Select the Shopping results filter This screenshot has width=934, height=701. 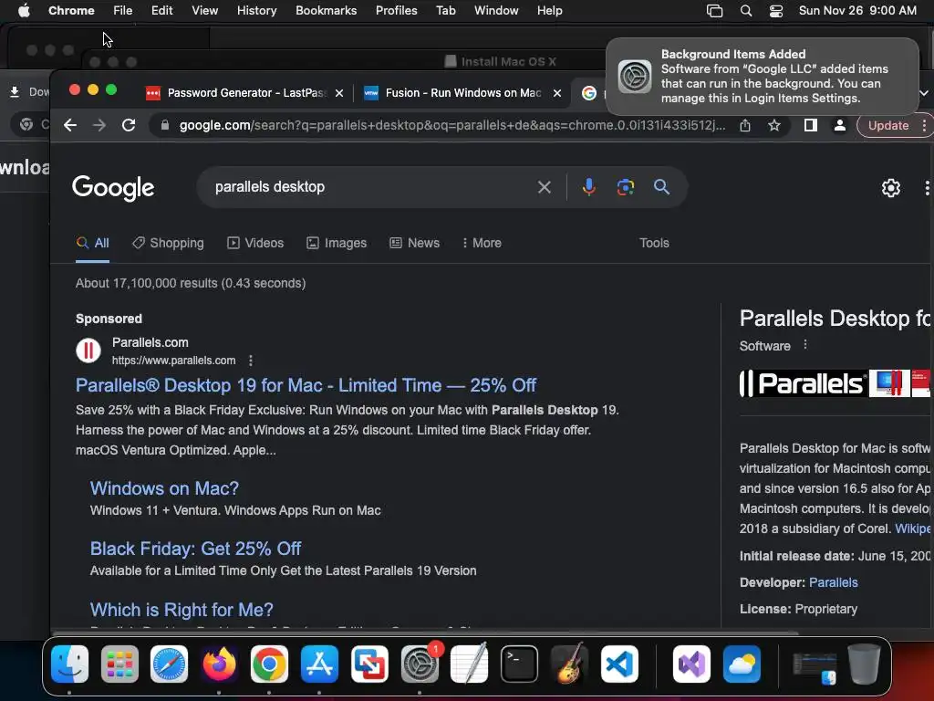coord(168,243)
